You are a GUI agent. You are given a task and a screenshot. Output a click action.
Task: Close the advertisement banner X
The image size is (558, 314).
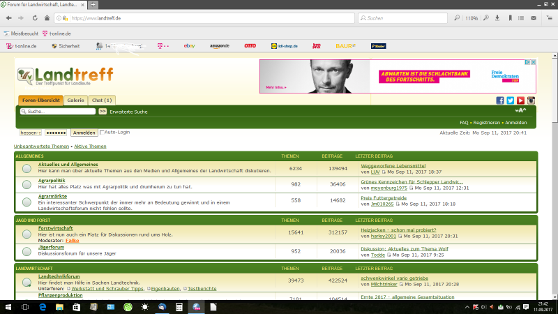(x=533, y=62)
